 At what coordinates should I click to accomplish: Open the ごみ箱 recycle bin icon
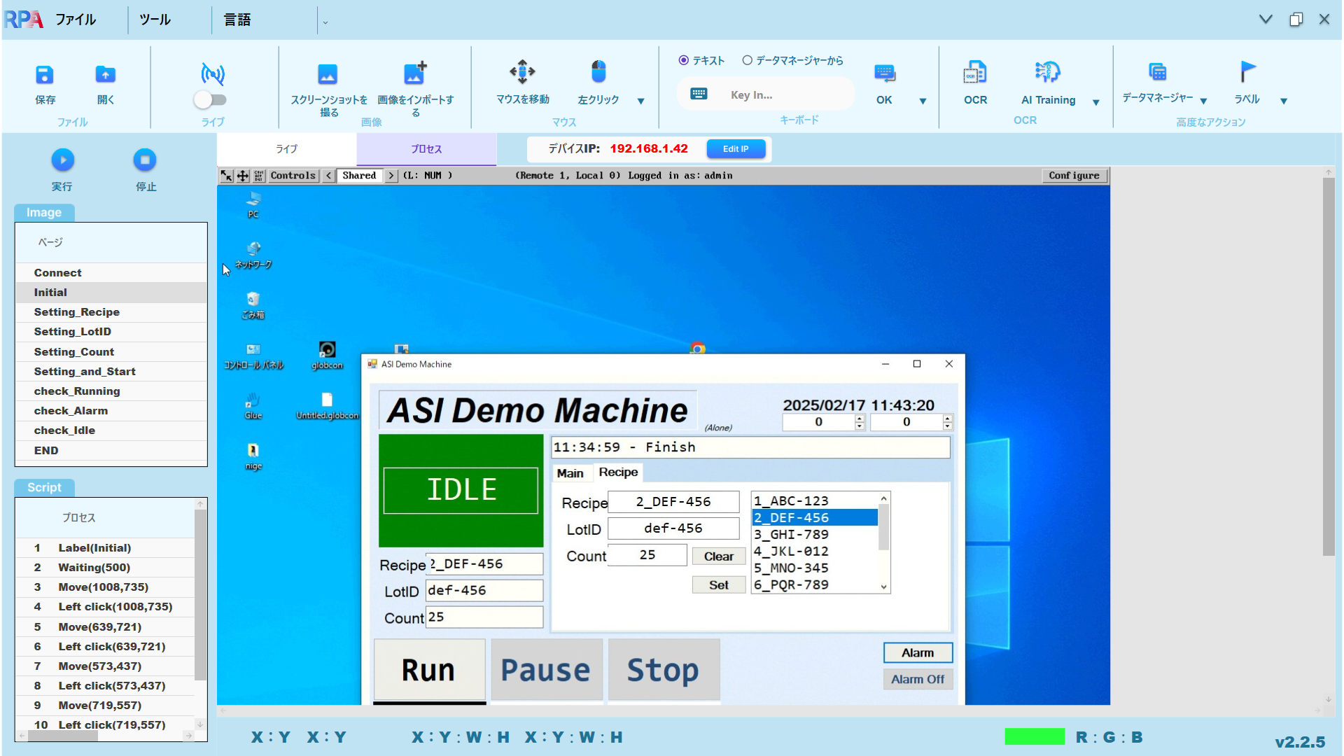(x=253, y=306)
